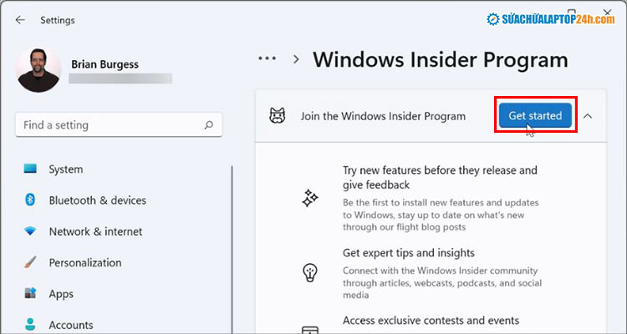This screenshot has height=334, width=627.
Task: Click the Bluetooth icon in sidebar
Action: pos(31,200)
